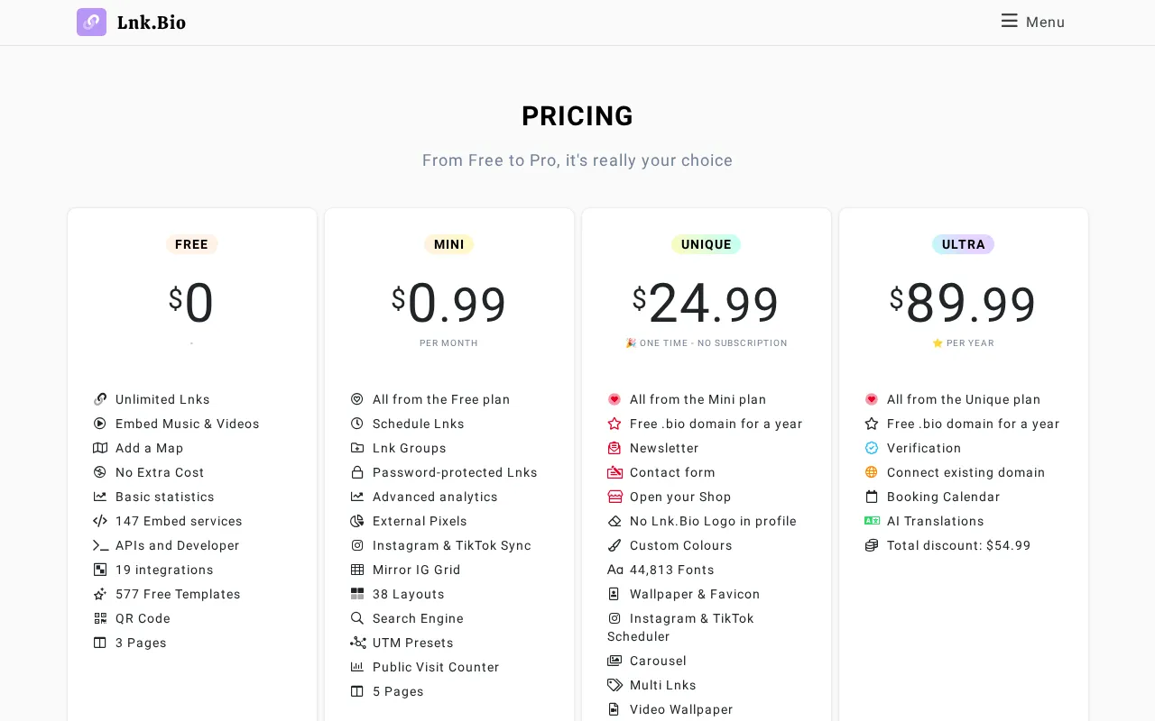Viewport: 1155px width, 721px height.
Task: Click the pie icon beside External Pixels
Action: click(357, 521)
